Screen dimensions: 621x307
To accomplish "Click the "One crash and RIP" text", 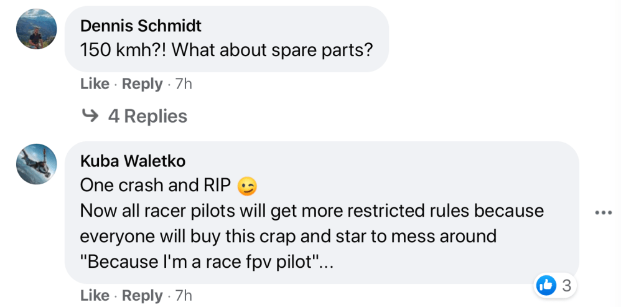I will click(156, 186).
